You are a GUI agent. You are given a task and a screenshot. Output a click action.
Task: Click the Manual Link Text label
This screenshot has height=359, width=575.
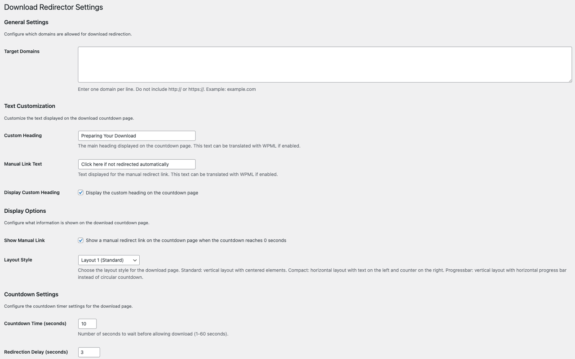pyautogui.click(x=23, y=164)
